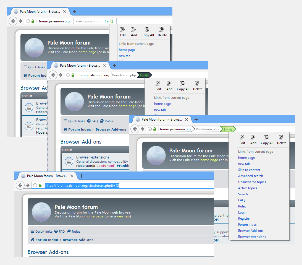Image resolution: width=302 pixels, height=265 pixels.
Task: Click Browser Add-ons breadcrumb in bottom full-URL window
Action: click(x=78, y=240)
